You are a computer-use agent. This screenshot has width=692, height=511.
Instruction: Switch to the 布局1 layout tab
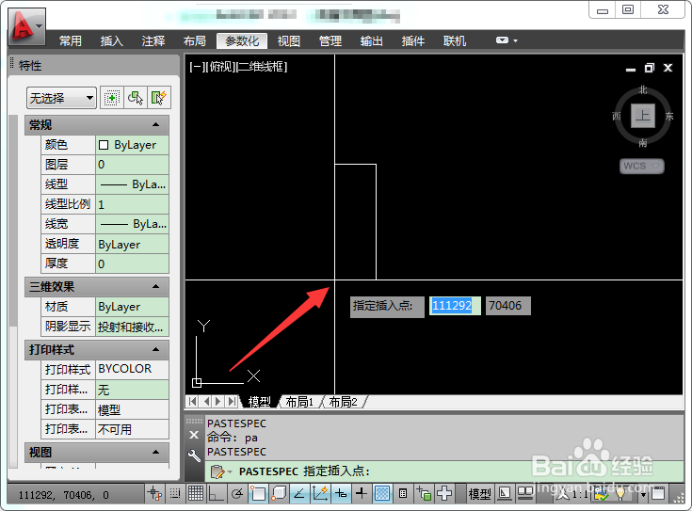(299, 402)
